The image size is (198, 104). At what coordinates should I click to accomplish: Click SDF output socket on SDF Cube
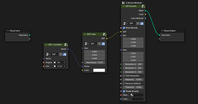coord(107,39)
